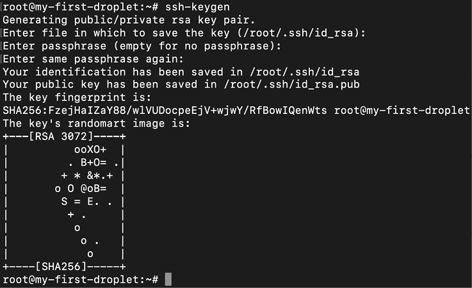This screenshot has width=472, height=288.
Task: Click the @oB= characters in the randomart
Action: coord(94,189)
